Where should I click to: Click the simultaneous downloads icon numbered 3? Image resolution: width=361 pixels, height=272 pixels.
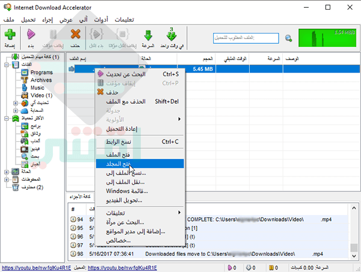click(x=171, y=34)
